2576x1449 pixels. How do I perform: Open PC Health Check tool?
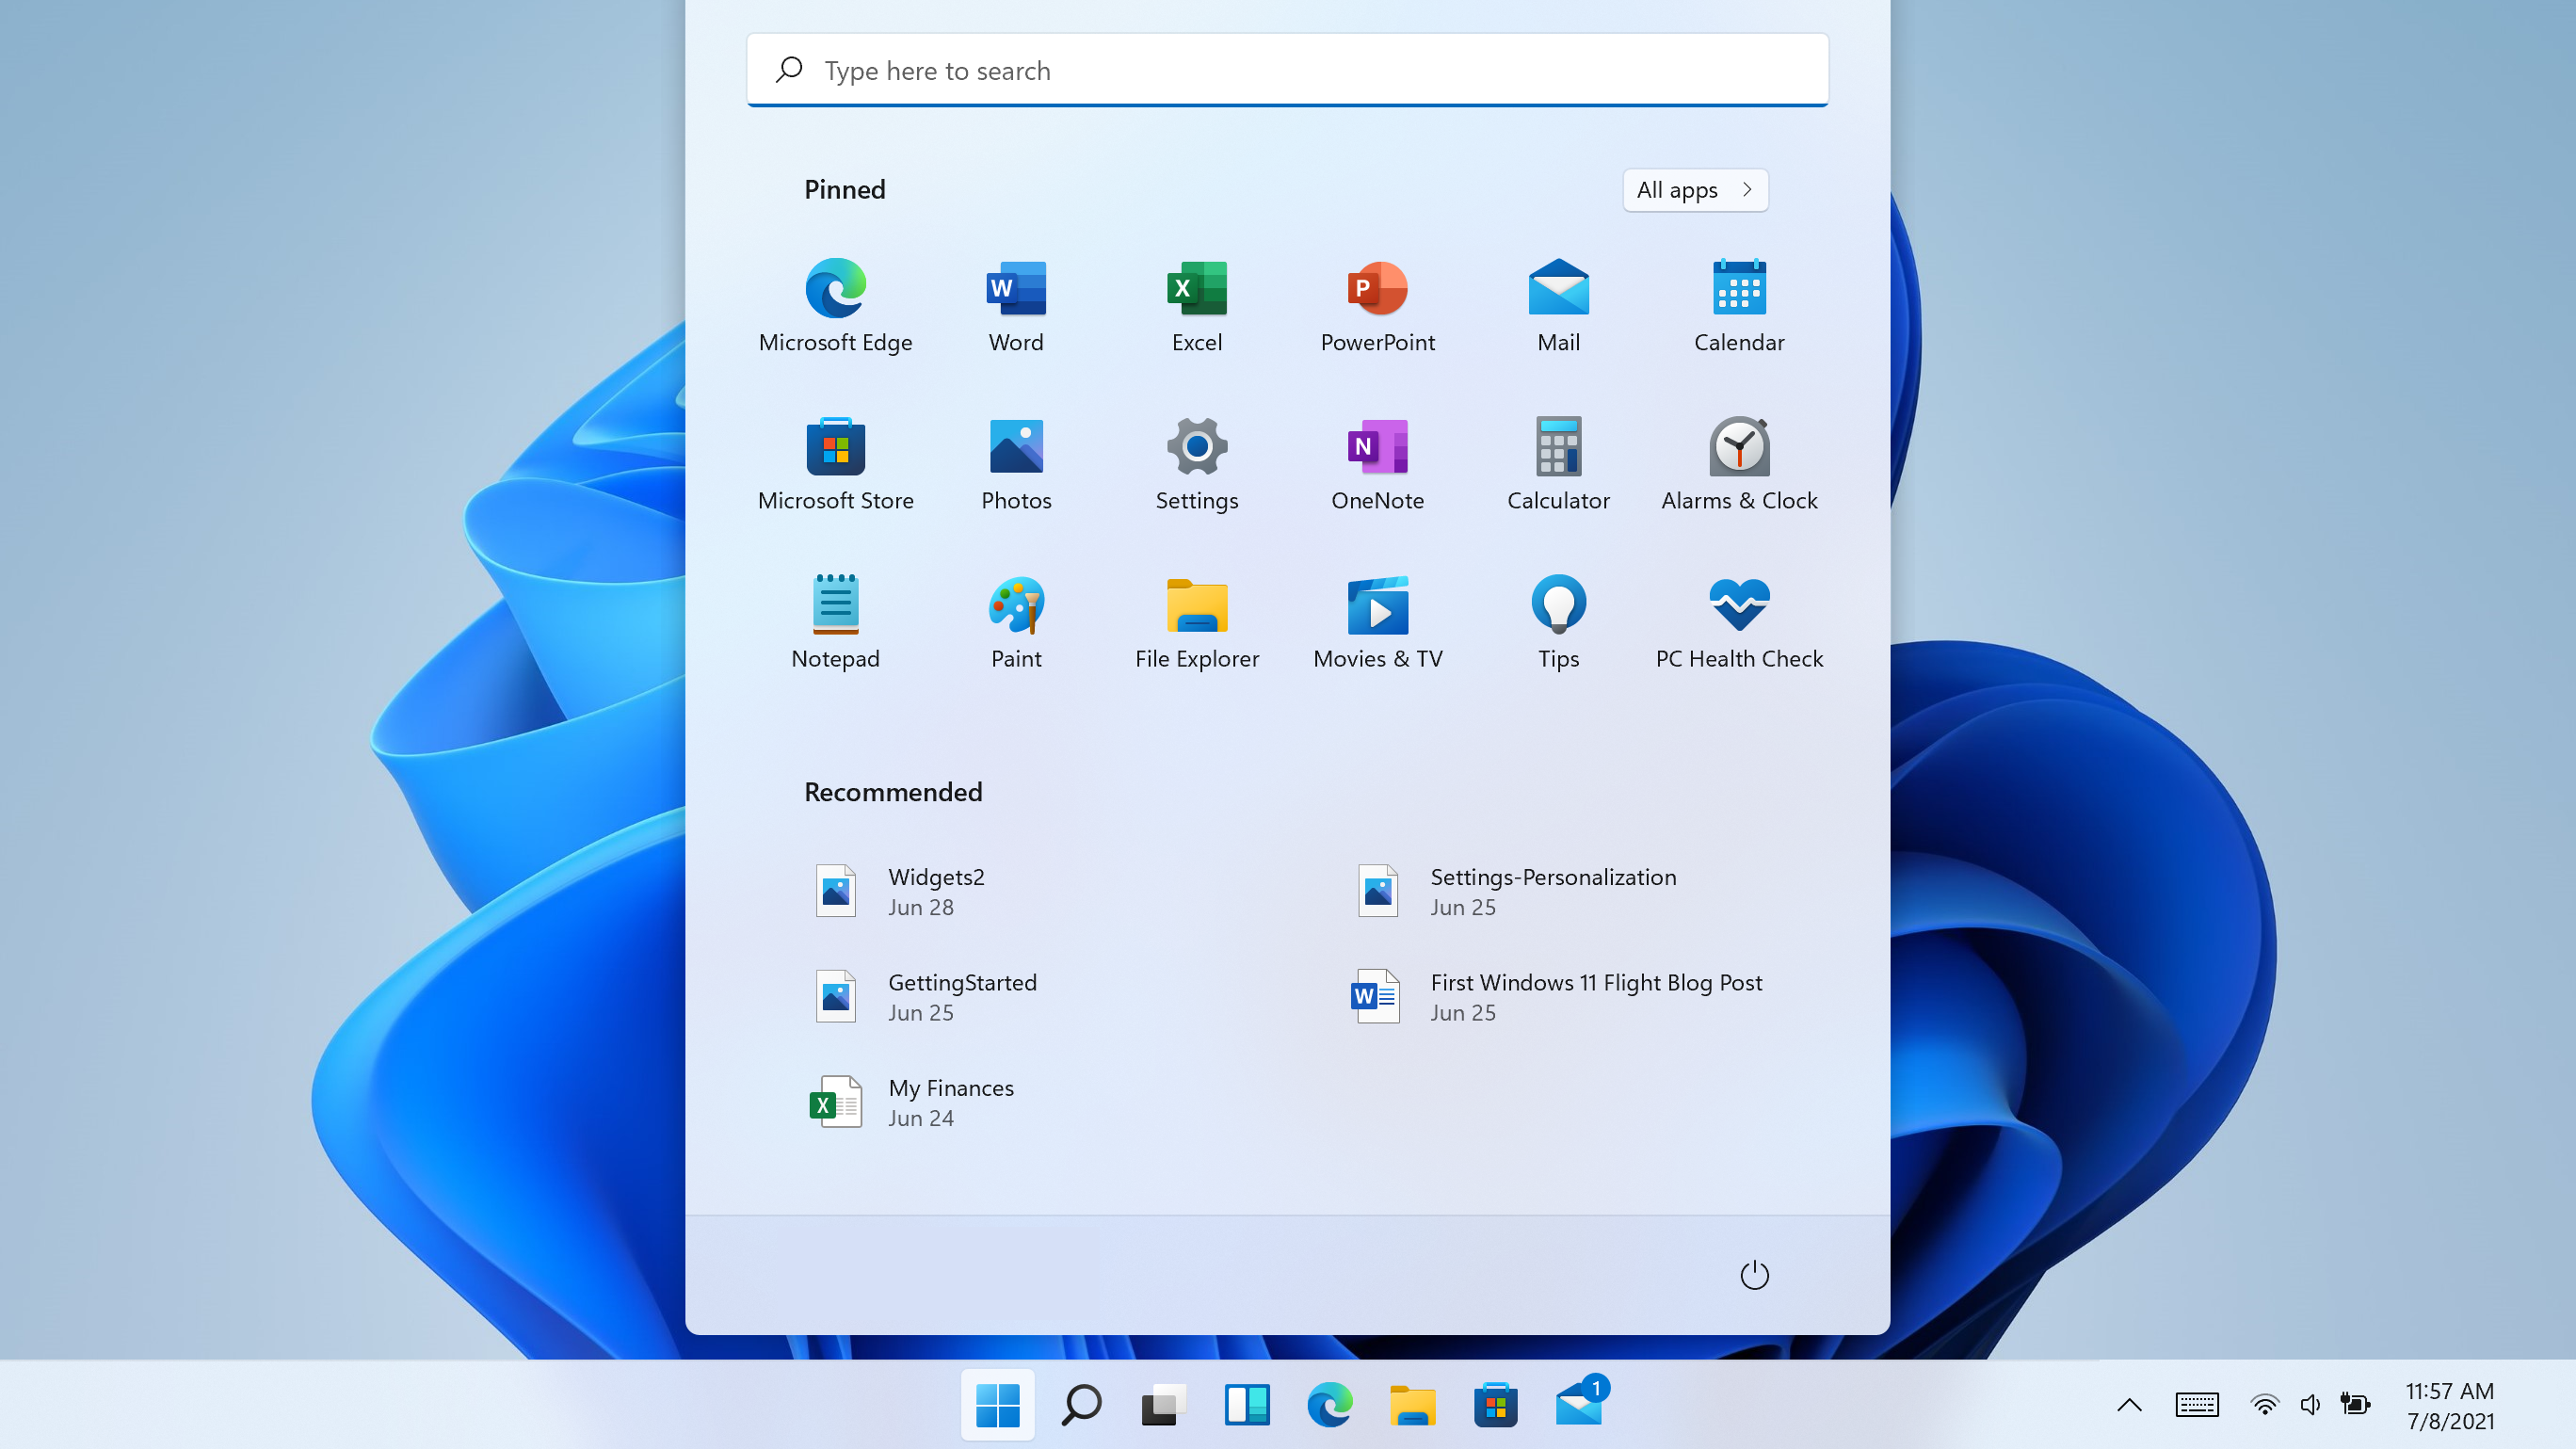1739,618
